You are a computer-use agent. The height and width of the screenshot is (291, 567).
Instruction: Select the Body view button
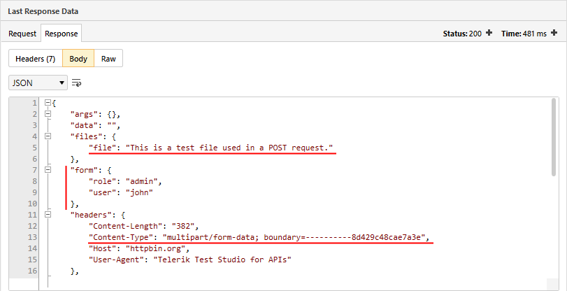pyautogui.click(x=78, y=59)
